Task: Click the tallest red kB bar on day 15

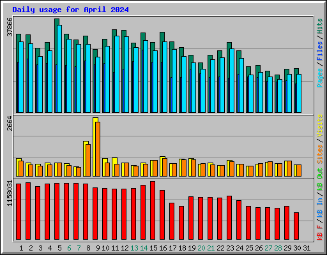Action: click(x=153, y=210)
